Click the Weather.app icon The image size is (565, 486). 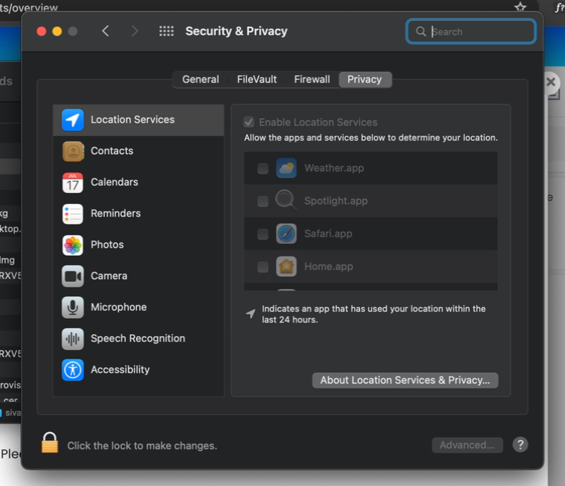click(286, 168)
